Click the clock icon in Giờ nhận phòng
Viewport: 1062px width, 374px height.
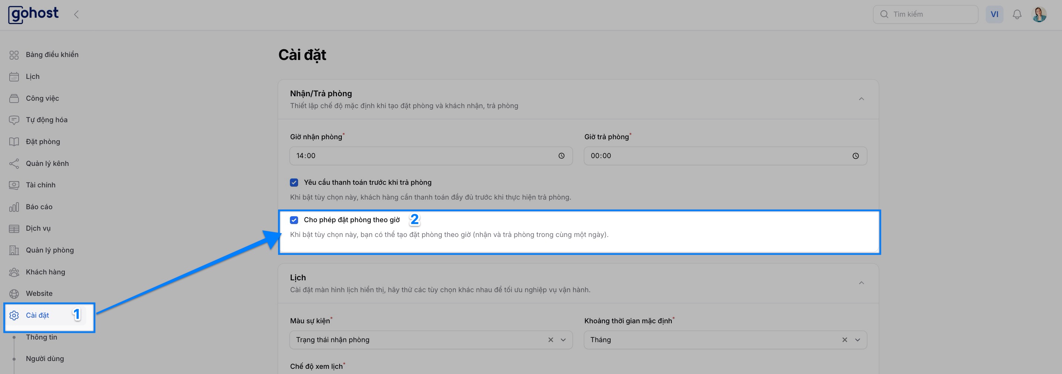(561, 156)
